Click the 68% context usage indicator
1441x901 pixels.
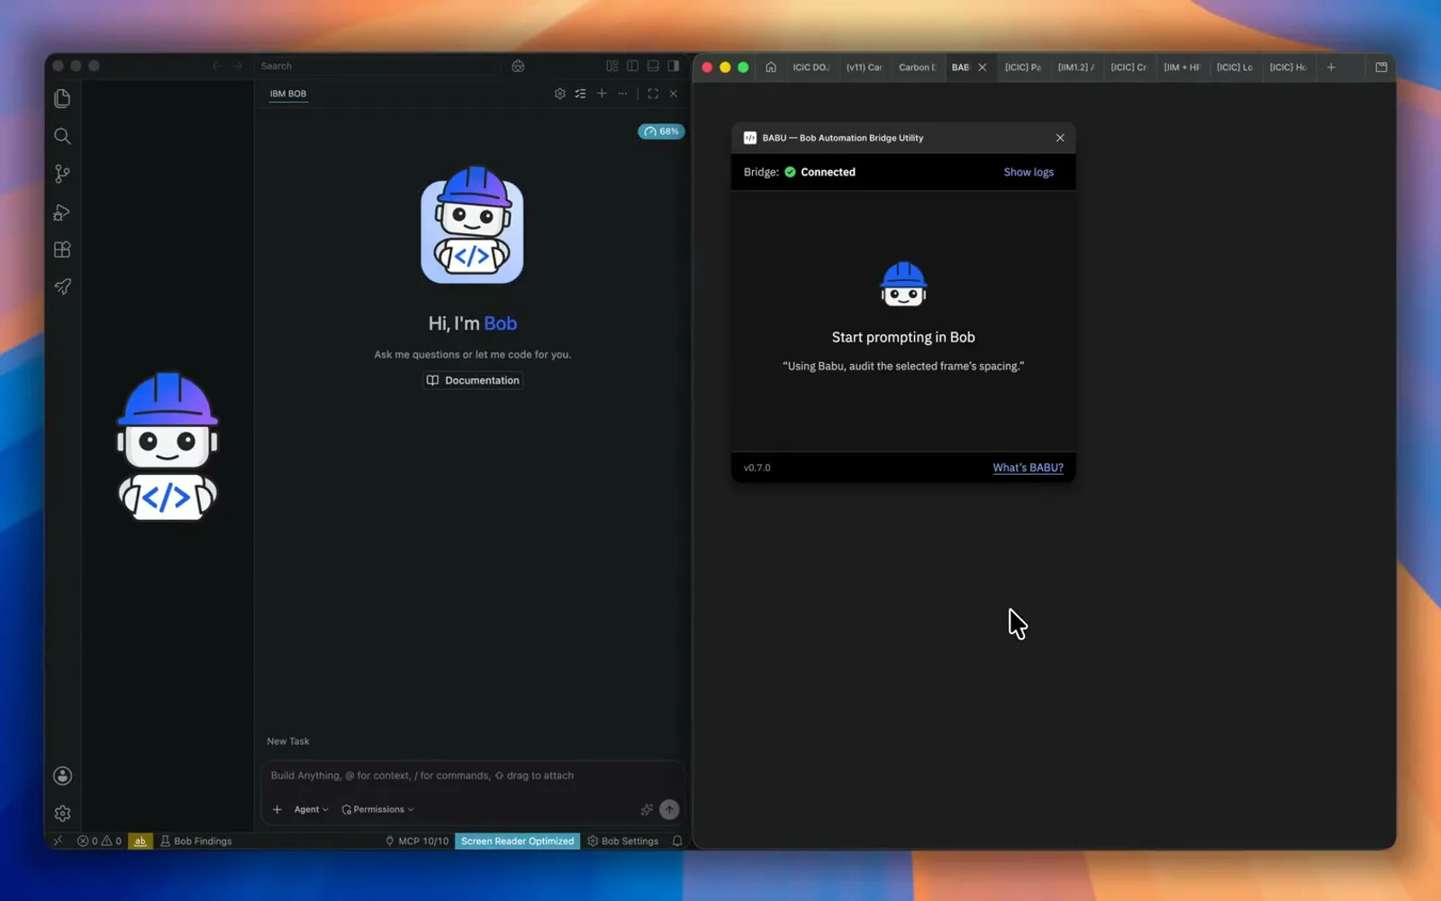662,132
